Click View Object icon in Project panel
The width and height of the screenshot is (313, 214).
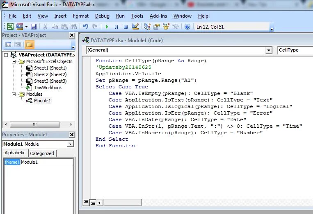(x=18, y=45)
